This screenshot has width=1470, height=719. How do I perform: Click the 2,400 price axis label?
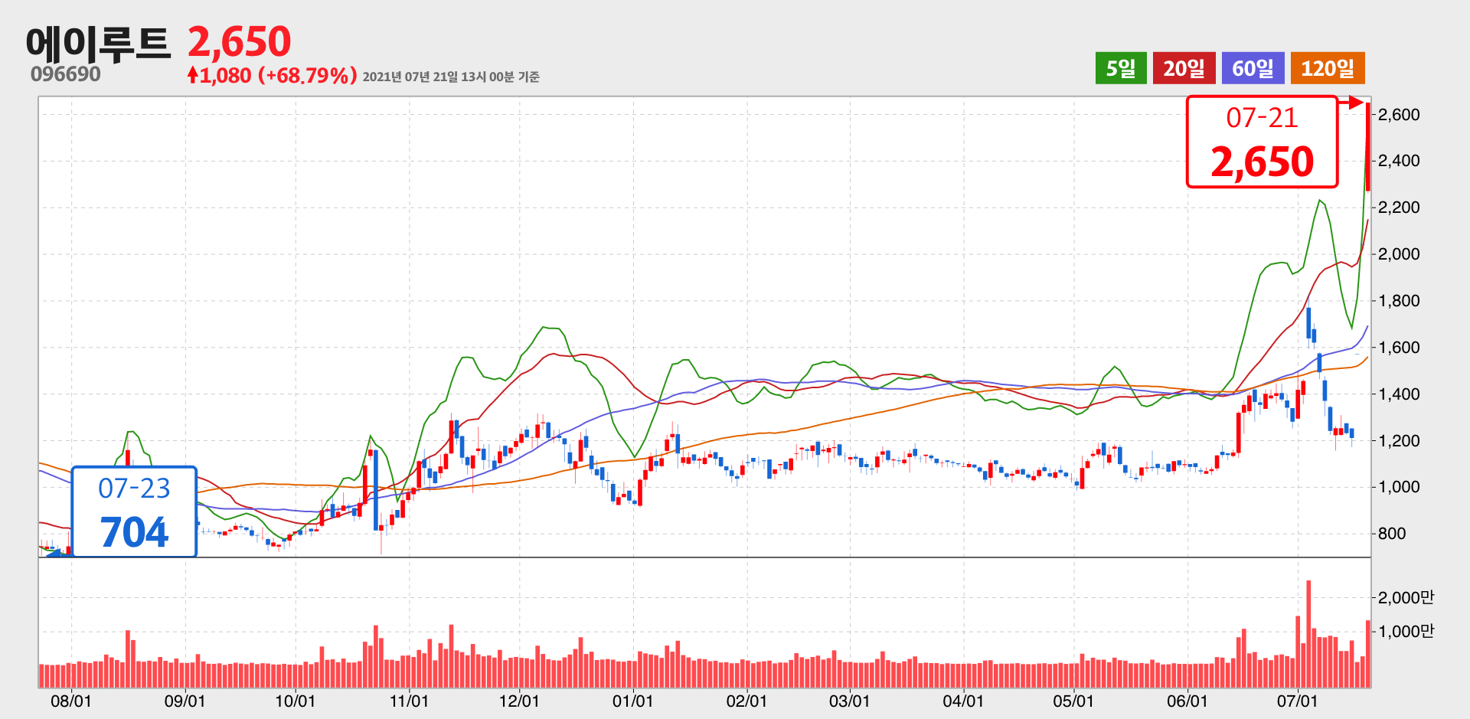[x=1399, y=161]
